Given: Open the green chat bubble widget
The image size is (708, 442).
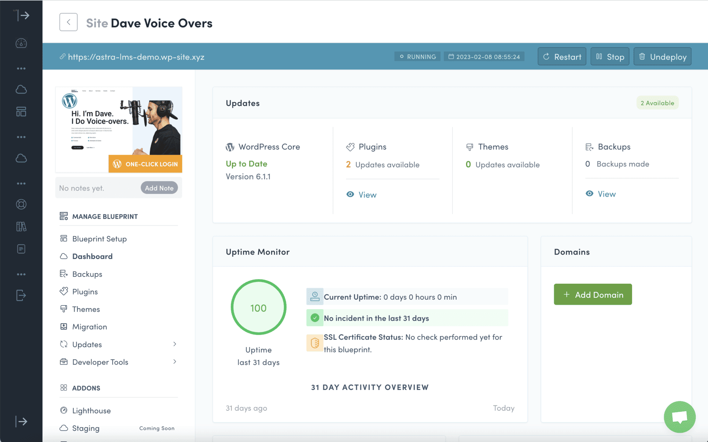Looking at the screenshot, I should click(x=679, y=417).
